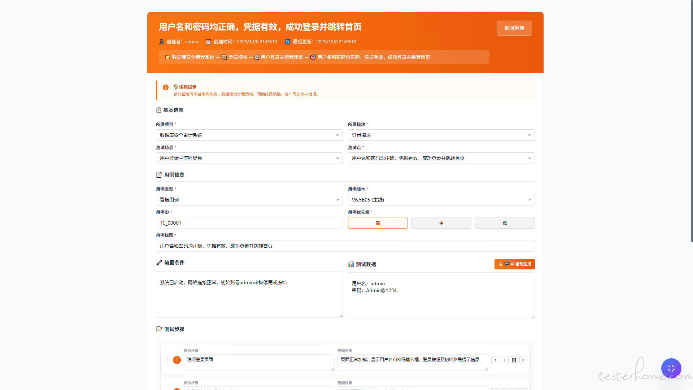Click the AI 自动生成 button
693x390 pixels.
coord(514,264)
